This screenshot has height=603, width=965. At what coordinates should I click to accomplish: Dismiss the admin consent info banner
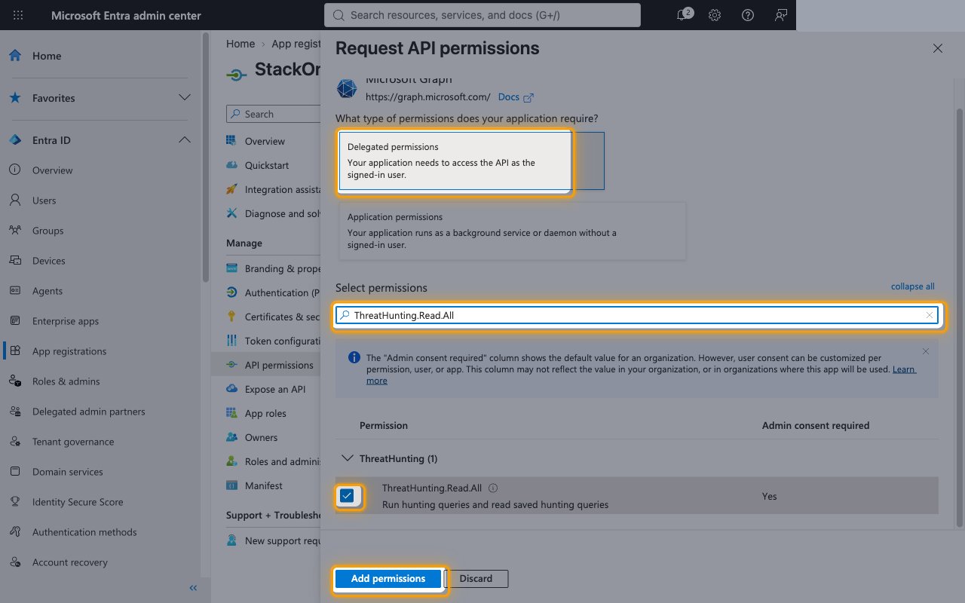pos(926,351)
